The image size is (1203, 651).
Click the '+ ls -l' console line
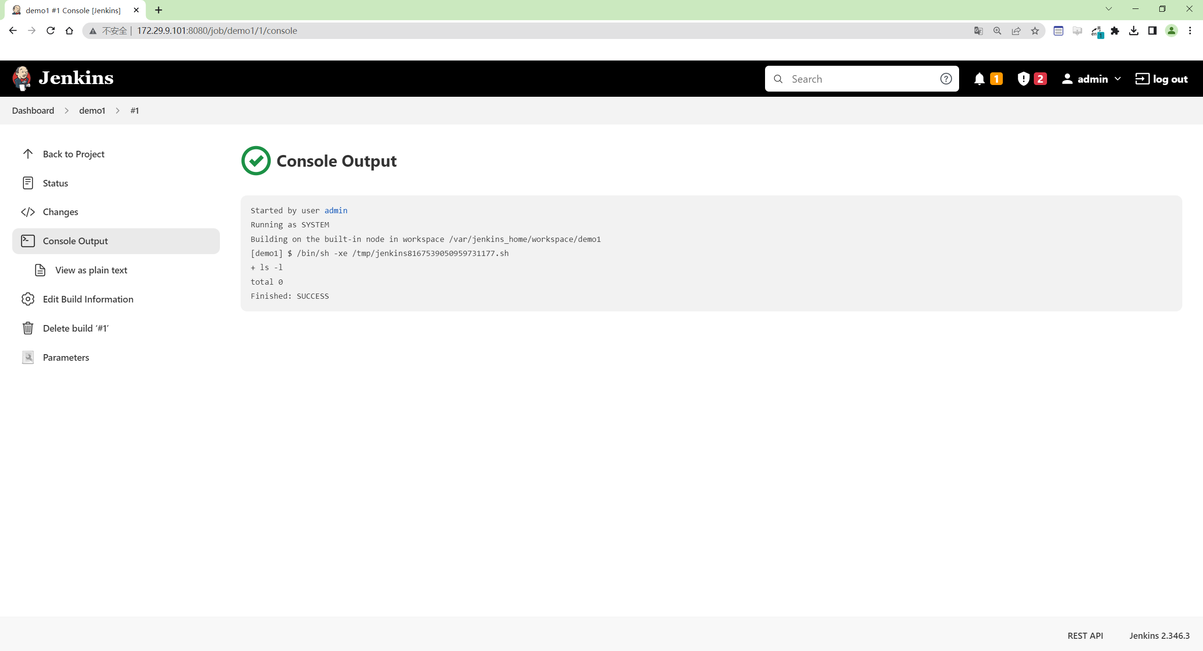click(x=266, y=267)
